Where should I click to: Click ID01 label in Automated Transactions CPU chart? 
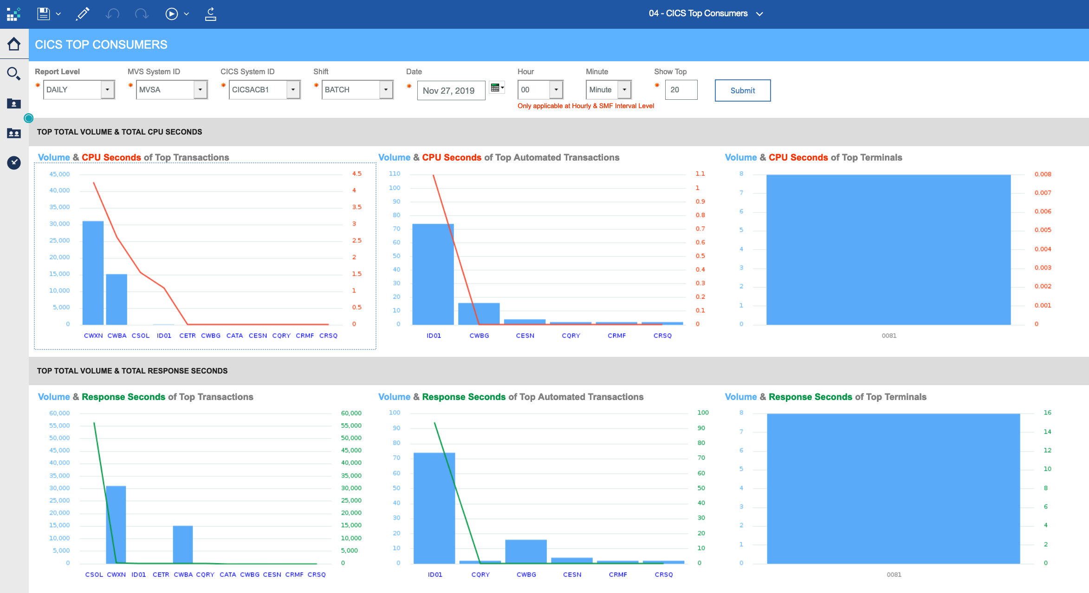(x=434, y=335)
